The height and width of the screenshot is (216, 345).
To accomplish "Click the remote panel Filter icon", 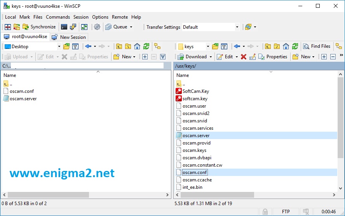I will pos(224,46).
